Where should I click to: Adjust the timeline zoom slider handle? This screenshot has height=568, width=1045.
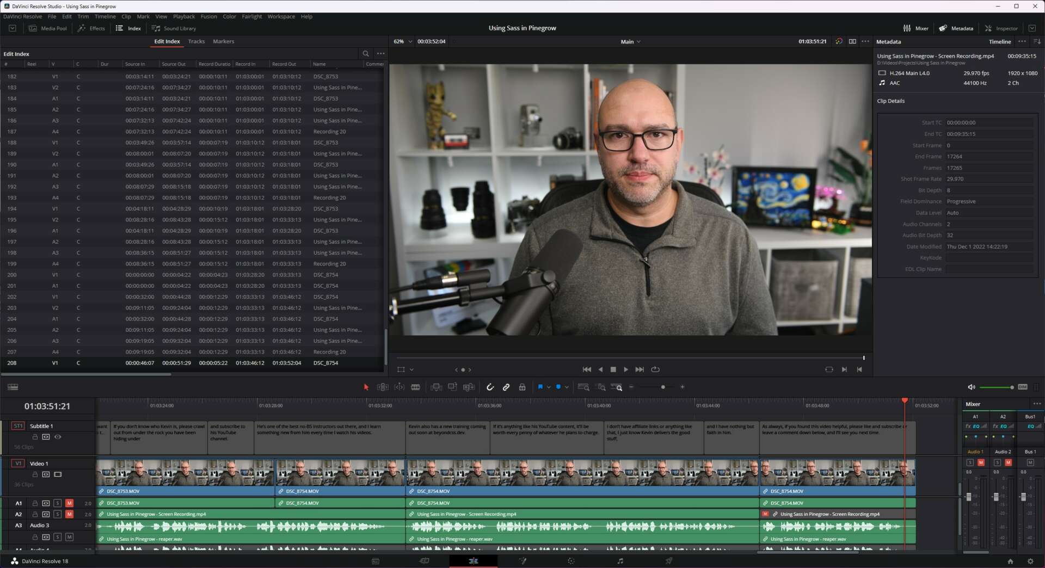point(662,387)
